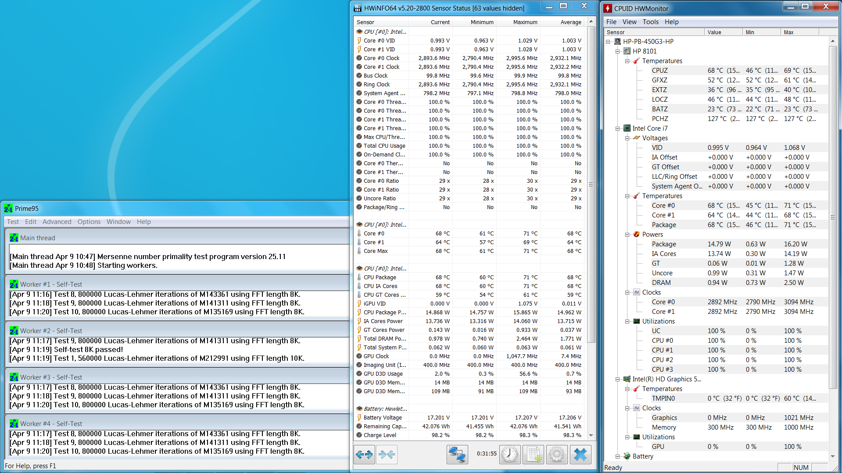Screen dimensions: 842x473
Task: Select GPU Clock row in HWiNFO
Action: pos(469,356)
